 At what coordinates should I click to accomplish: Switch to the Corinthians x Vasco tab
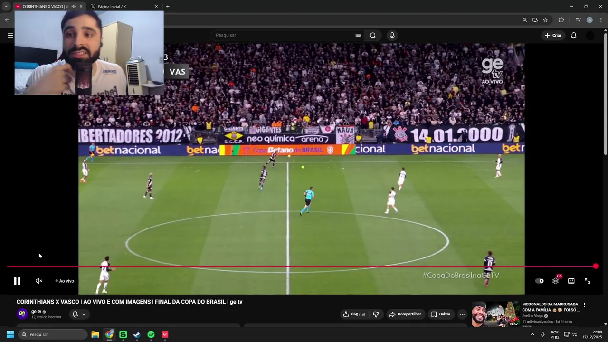pyautogui.click(x=45, y=7)
